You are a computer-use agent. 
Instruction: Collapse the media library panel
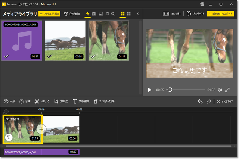point(138,14)
